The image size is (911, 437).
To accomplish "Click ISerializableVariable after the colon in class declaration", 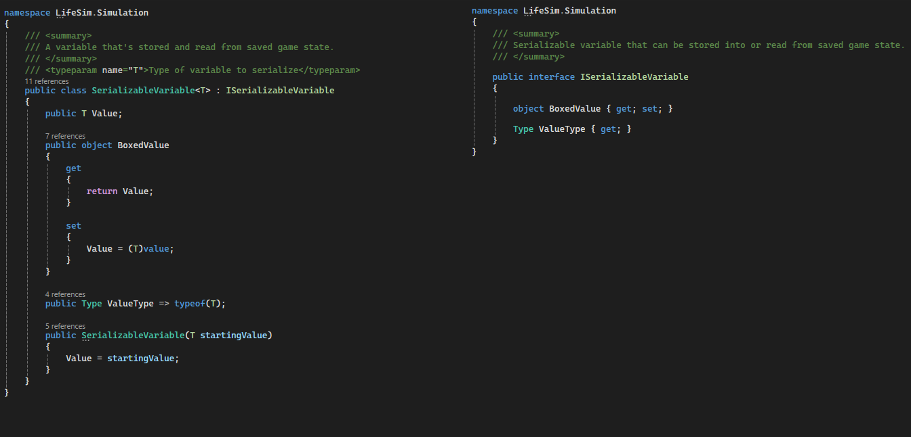I will click(280, 90).
